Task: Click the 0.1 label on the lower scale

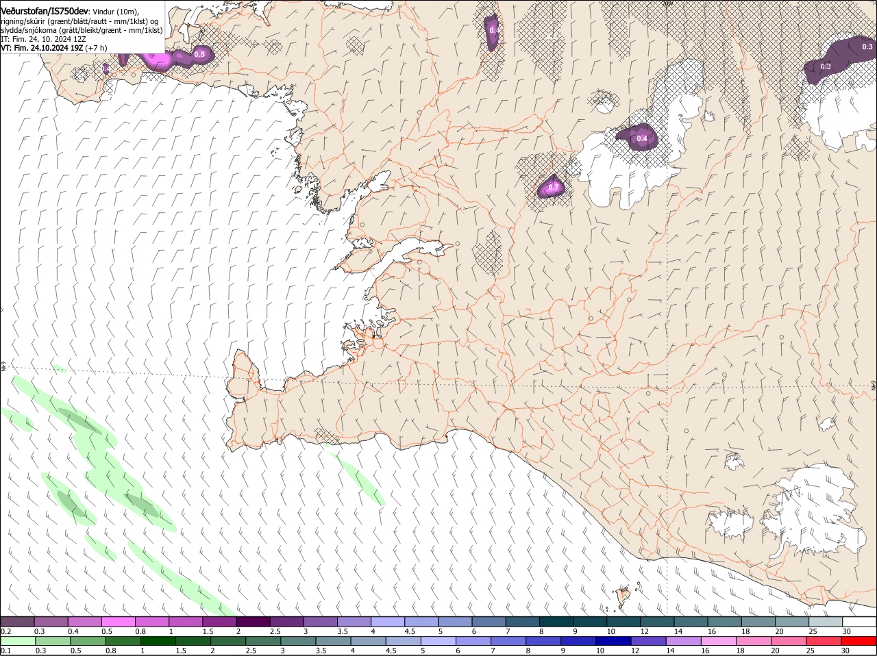Action: tap(5, 651)
